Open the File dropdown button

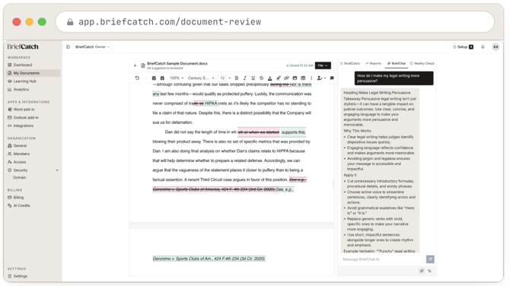click(323, 65)
